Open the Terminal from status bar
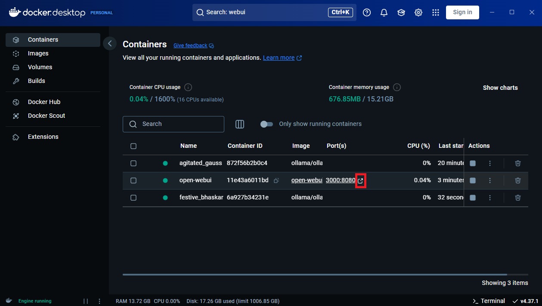The height and width of the screenshot is (306, 542). (x=489, y=301)
